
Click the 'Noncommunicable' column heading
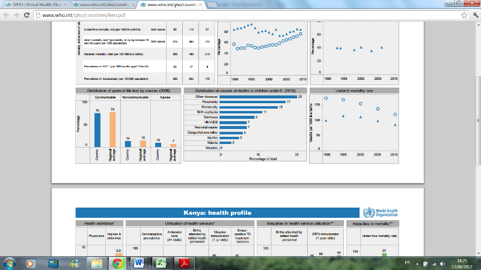(135, 97)
